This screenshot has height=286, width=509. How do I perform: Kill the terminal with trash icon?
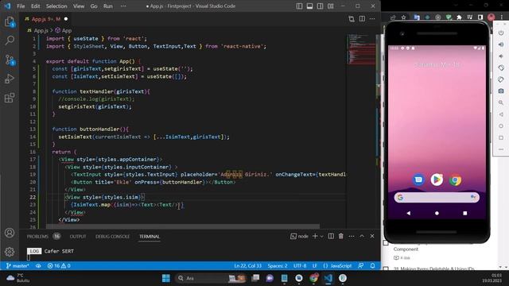341,236
